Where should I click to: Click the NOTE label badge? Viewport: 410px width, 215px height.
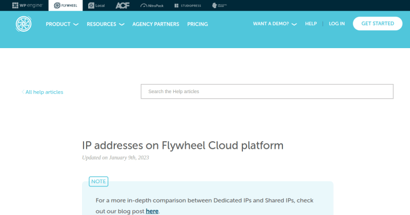coord(98,182)
